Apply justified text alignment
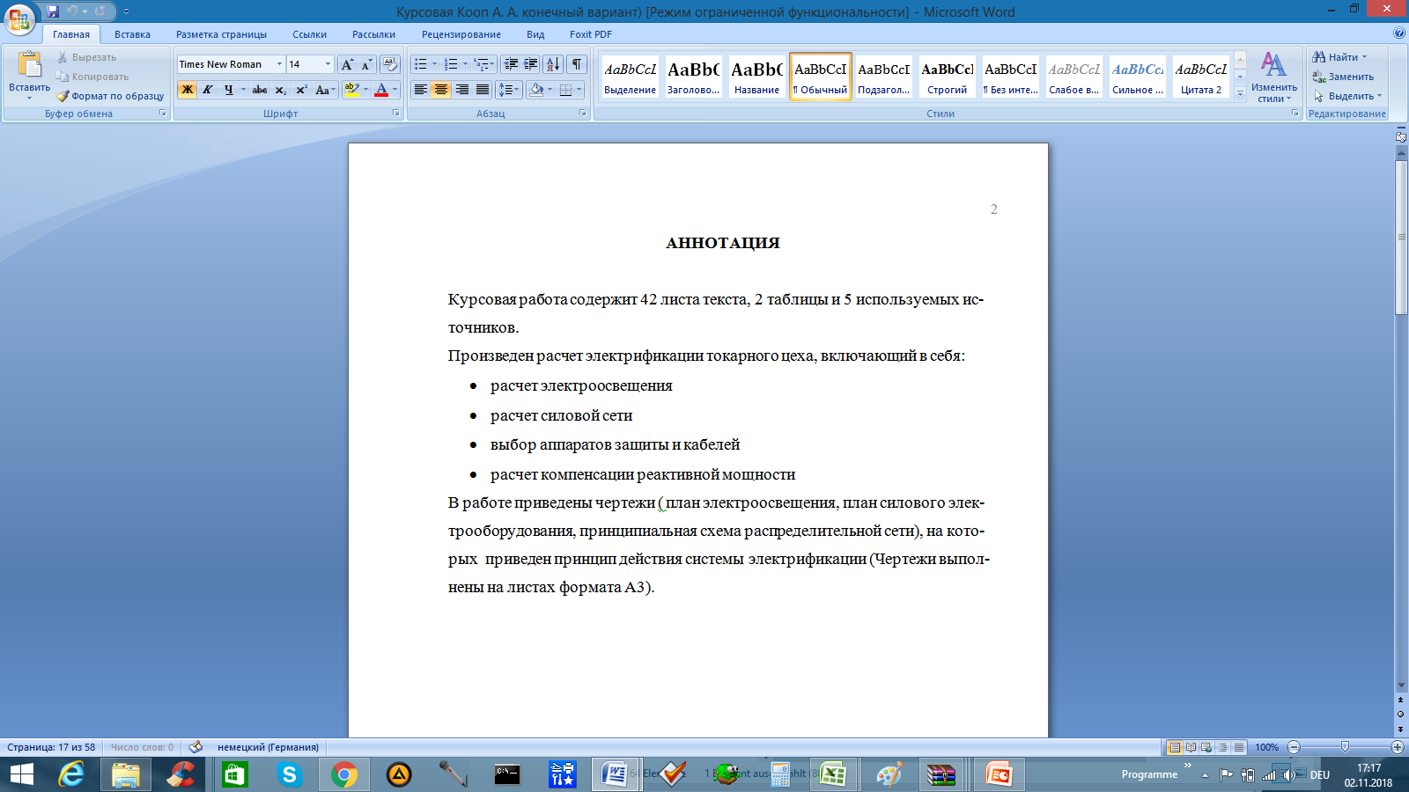This screenshot has width=1409, height=792. pos(483,90)
